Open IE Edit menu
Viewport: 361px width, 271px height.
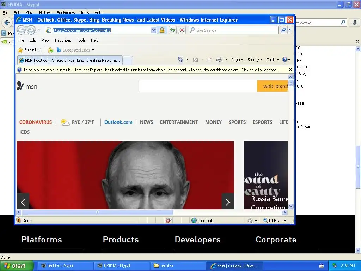click(x=33, y=40)
